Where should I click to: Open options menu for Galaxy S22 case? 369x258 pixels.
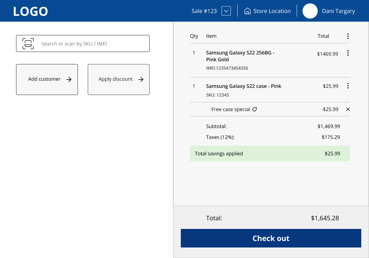pyautogui.click(x=348, y=86)
